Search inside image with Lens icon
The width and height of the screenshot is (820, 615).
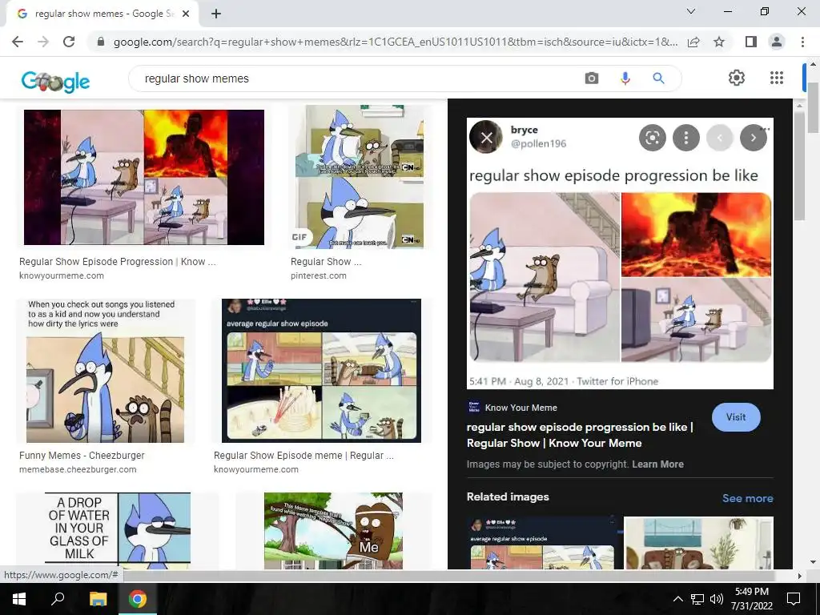point(652,138)
